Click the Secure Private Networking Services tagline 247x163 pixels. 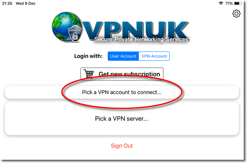(141, 39)
